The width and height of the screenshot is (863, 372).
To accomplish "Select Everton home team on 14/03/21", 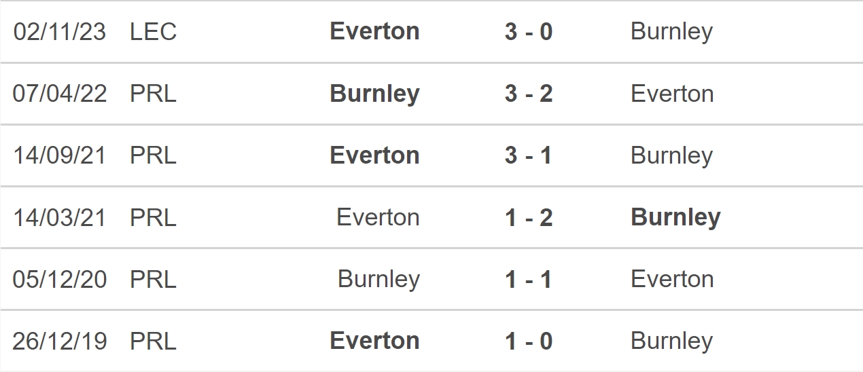I will click(378, 217).
